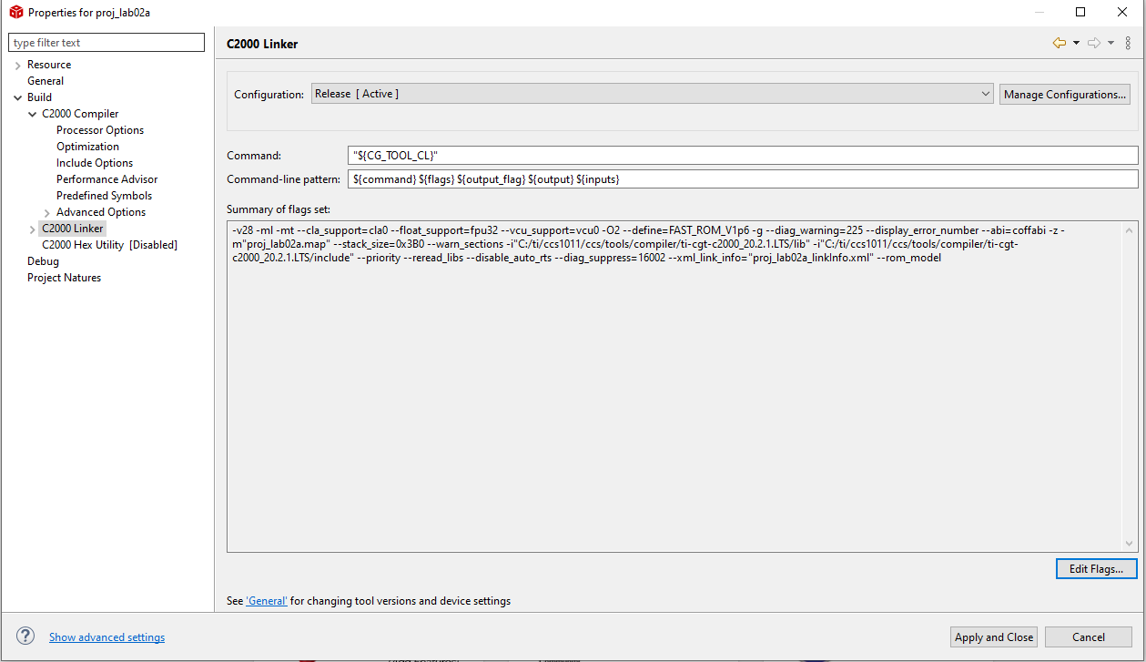1146x662 pixels.
Task: Collapse the C2000 Compiler node
Action: click(x=33, y=114)
